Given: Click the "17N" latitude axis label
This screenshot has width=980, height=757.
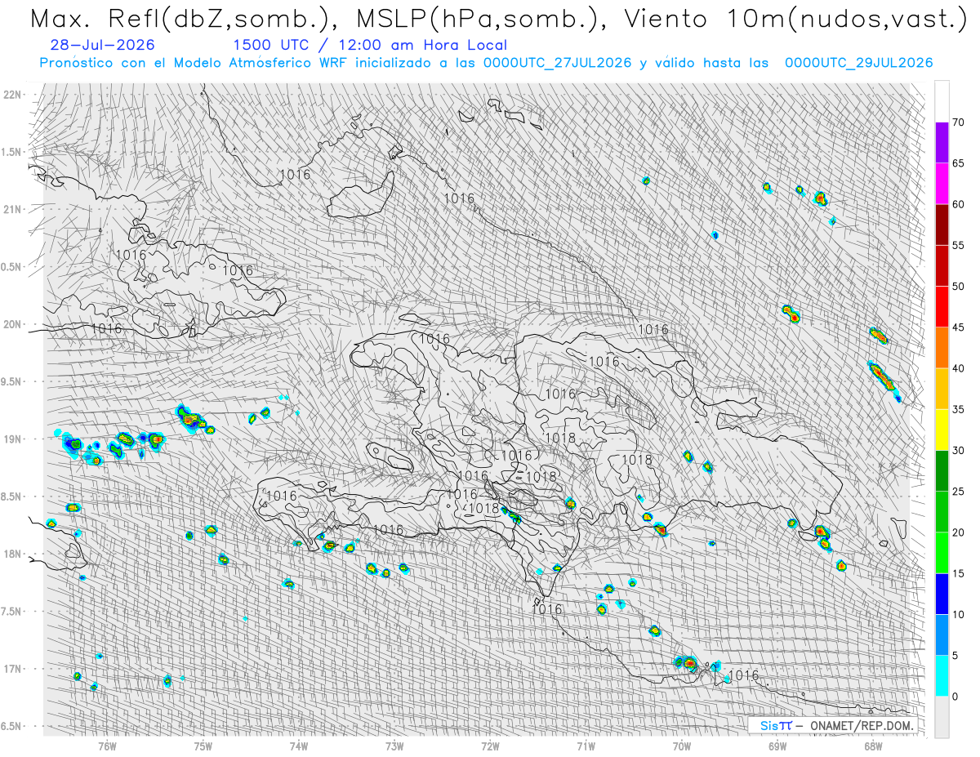Looking at the screenshot, I should (x=11, y=669).
